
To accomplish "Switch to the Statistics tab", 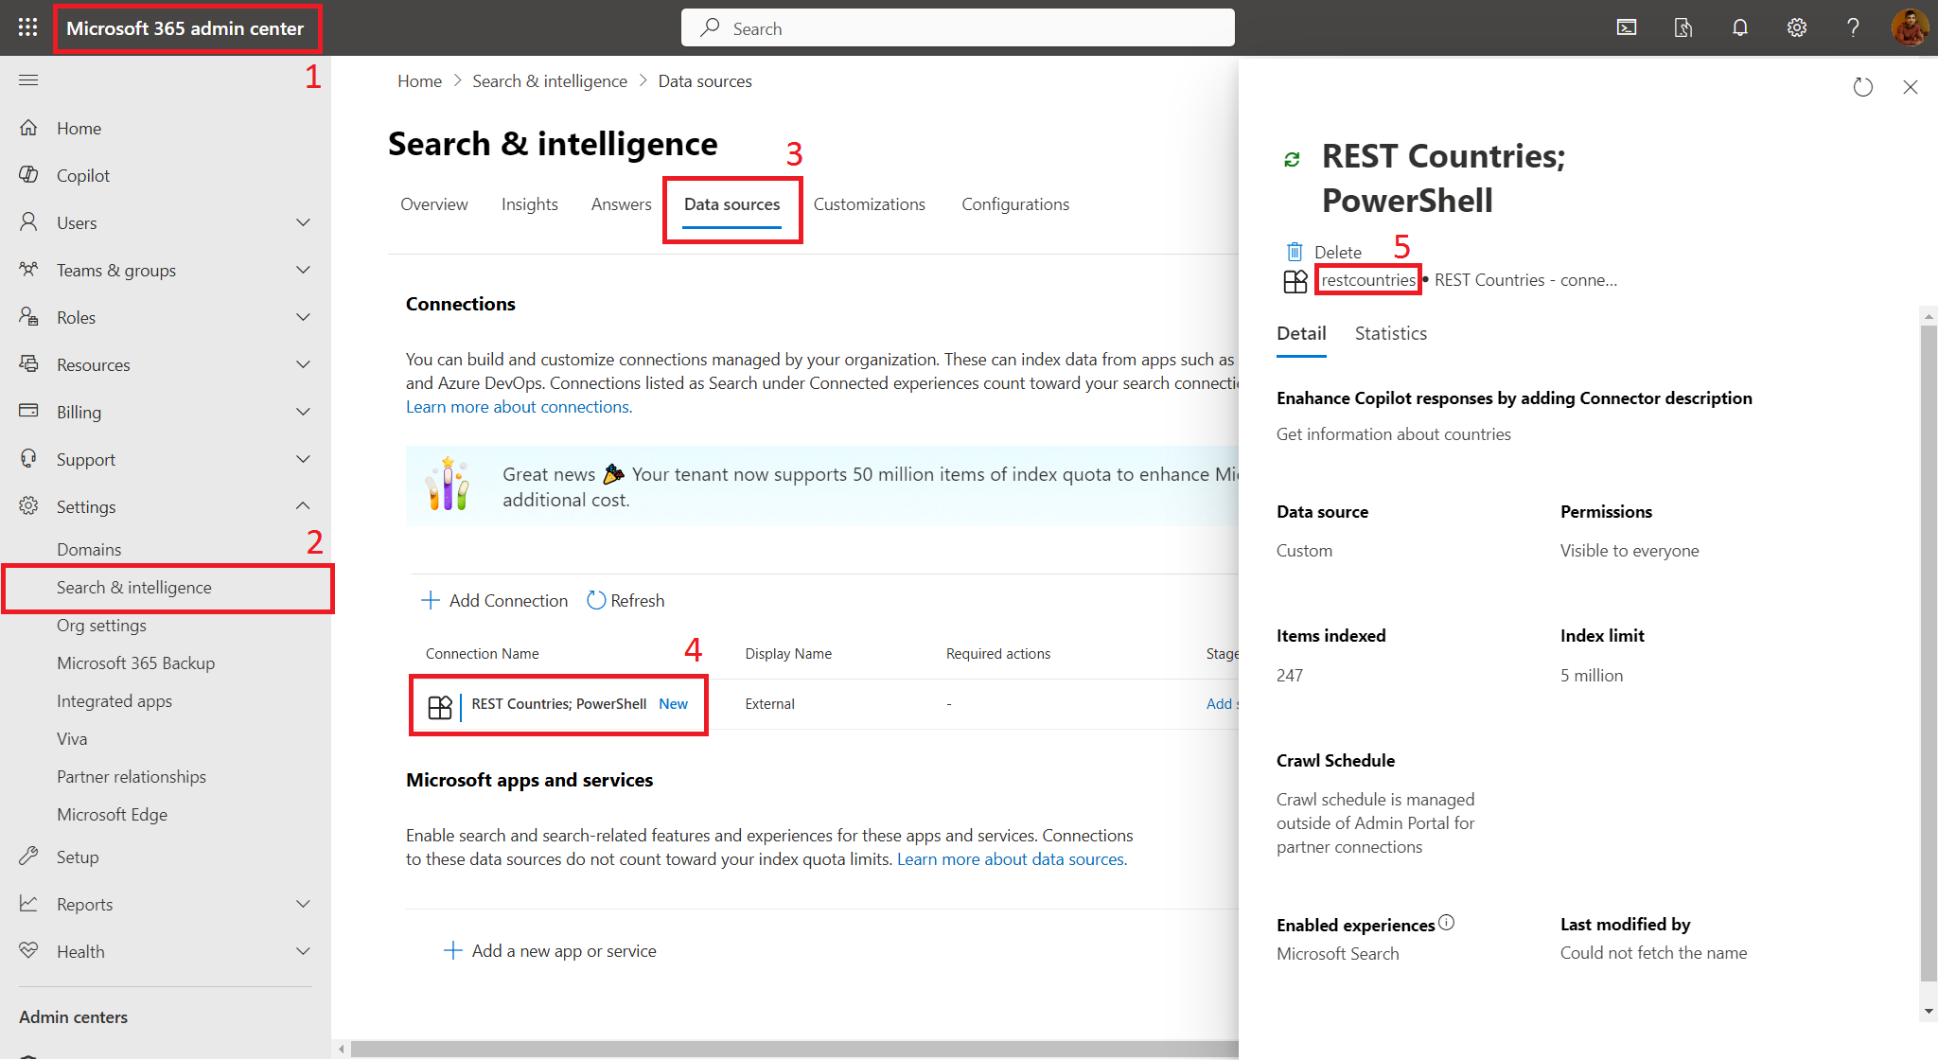I will point(1390,333).
